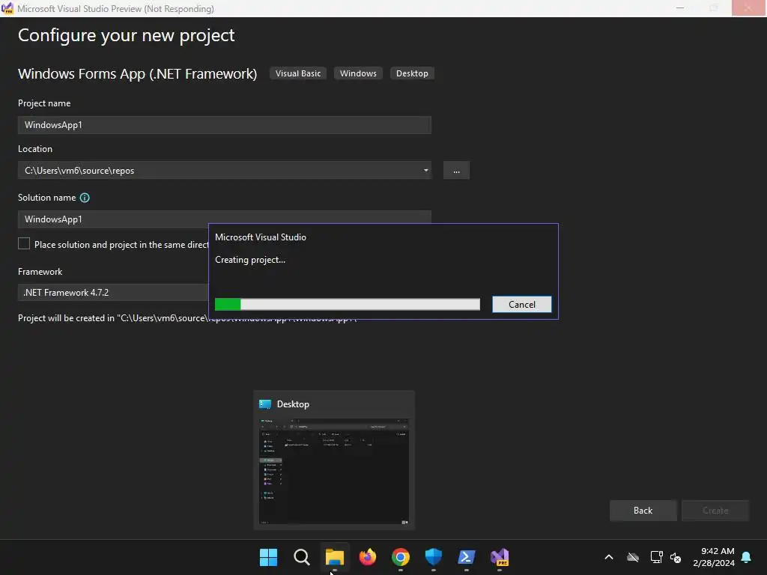Browse for location with the ellipsis button
The height and width of the screenshot is (575, 767).
click(x=456, y=170)
